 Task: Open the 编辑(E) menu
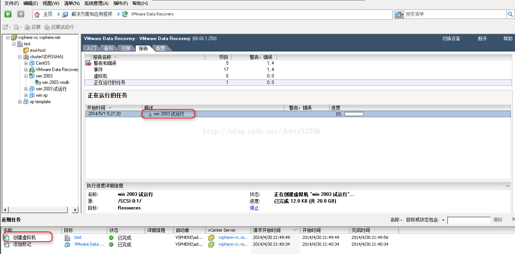click(x=31, y=3)
